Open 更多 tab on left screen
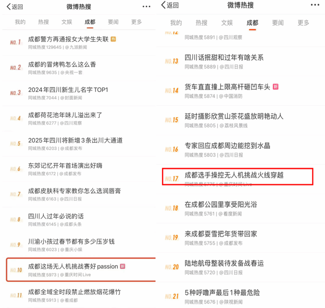The width and height of the screenshot is (325, 308). (x=136, y=22)
